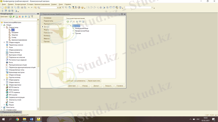Click the Назад button
This screenshot has width=218, height=122.
(85, 86)
